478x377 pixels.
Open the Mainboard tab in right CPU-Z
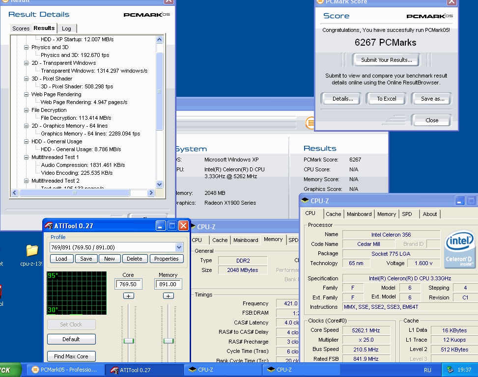tap(359, 214)
